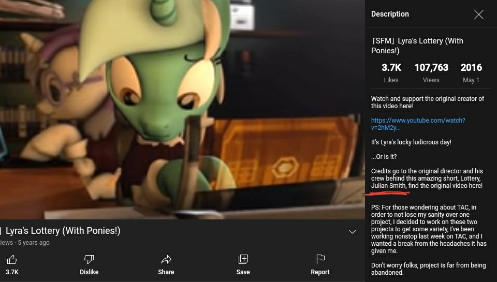Select the 2016 May 1 upload date
Screen dimensions: 497x282
point(471,73)
